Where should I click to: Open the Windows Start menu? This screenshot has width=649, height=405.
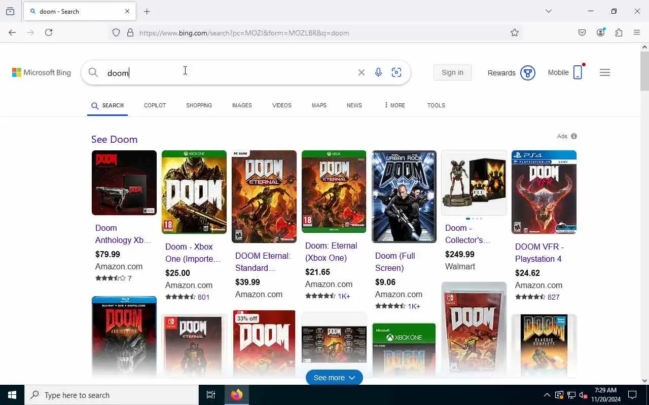click(x=12, y=395)
